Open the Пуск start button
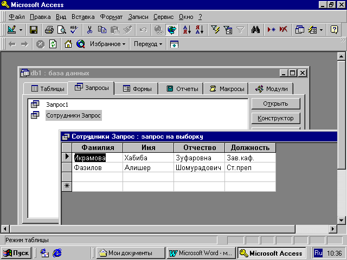Image resolution: width=347 pixels, height=260 pixels. [x=16, y=253]
